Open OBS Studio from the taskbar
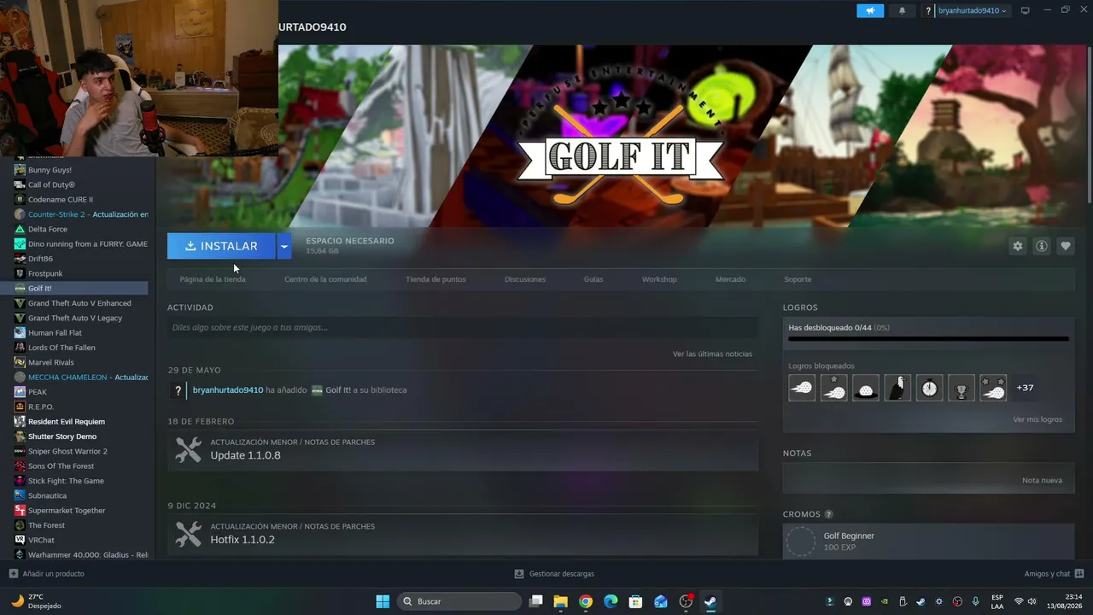The image size is (1093, 615). (x=686, y=601)
